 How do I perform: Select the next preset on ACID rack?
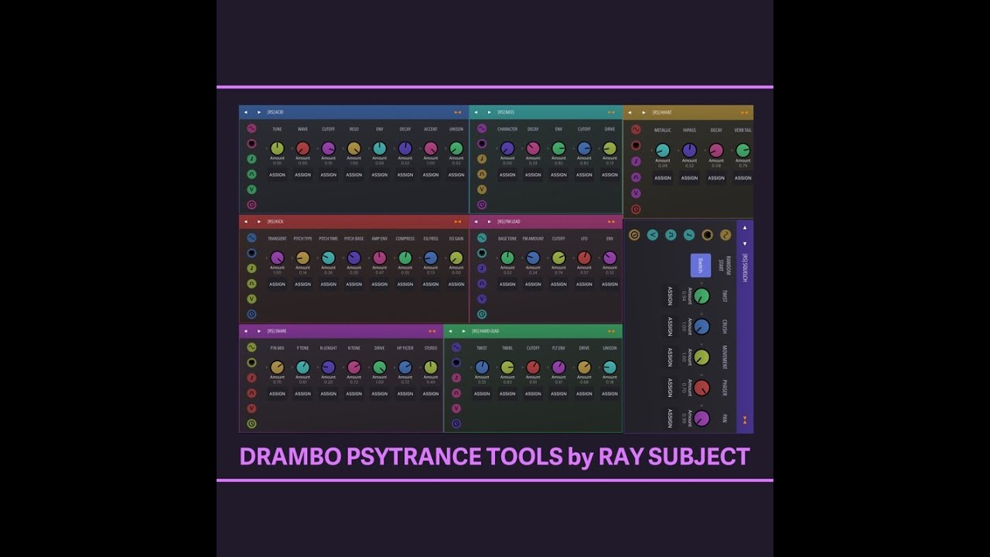tap(259, 112)
